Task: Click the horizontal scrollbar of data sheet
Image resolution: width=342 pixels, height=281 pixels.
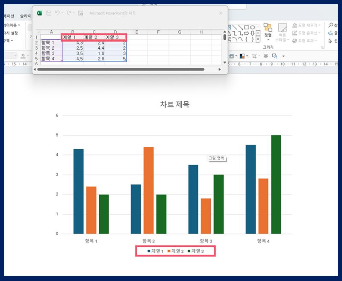Action: click(121, 69)
